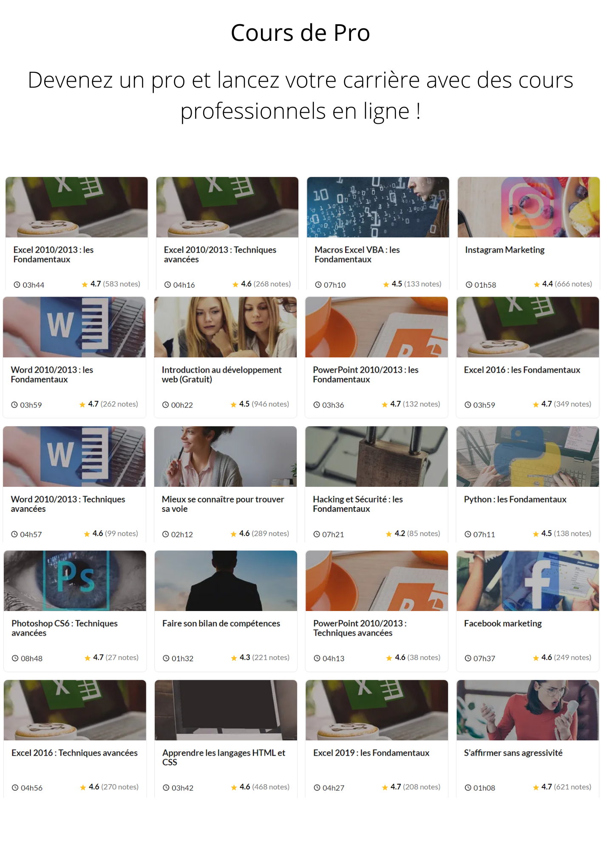601x851 pixels.
Task: Open the Instagram Marketing course image
Action: tap(528, 207)
